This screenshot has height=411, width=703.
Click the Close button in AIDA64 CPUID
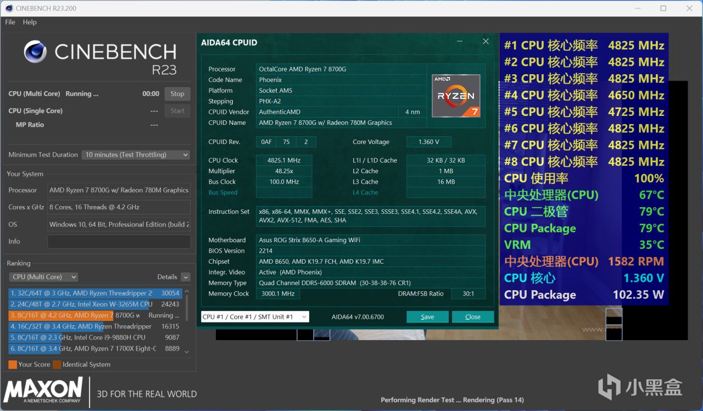pos(473,317)
